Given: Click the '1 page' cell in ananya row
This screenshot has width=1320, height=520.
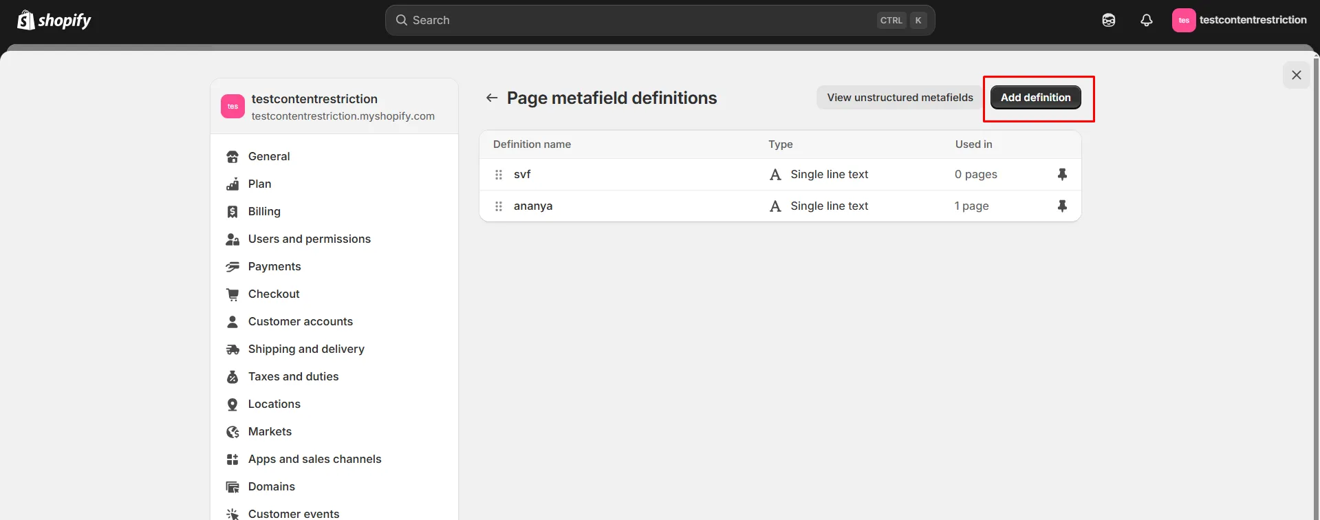Looking at the screenshot, I should point(971,206).
